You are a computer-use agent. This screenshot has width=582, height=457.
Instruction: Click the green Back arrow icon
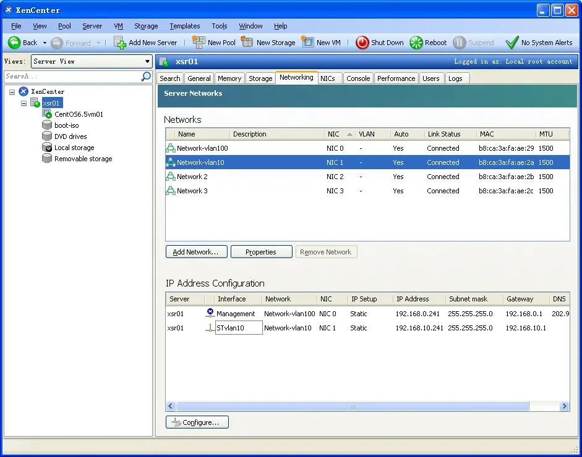coord(14,43)
